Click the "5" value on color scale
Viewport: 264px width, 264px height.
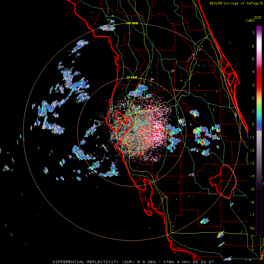(x=253, y=59)
